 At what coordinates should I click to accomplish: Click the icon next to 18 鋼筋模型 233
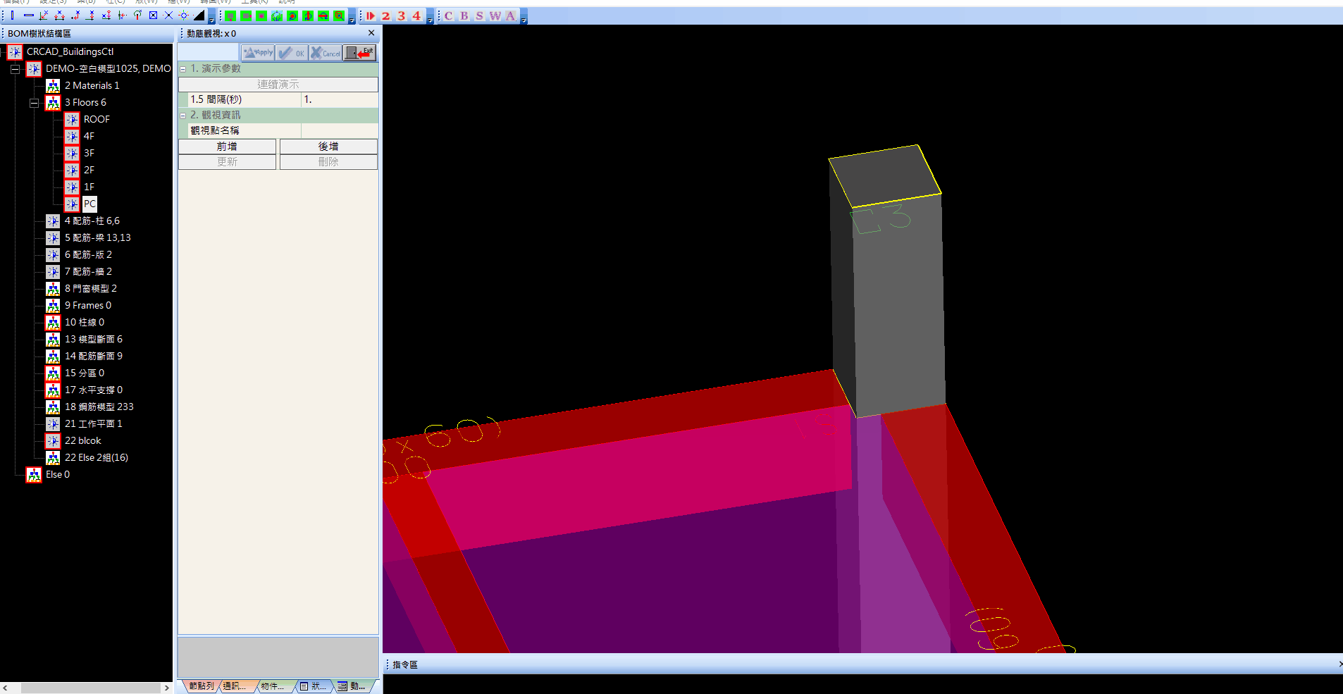53,407
